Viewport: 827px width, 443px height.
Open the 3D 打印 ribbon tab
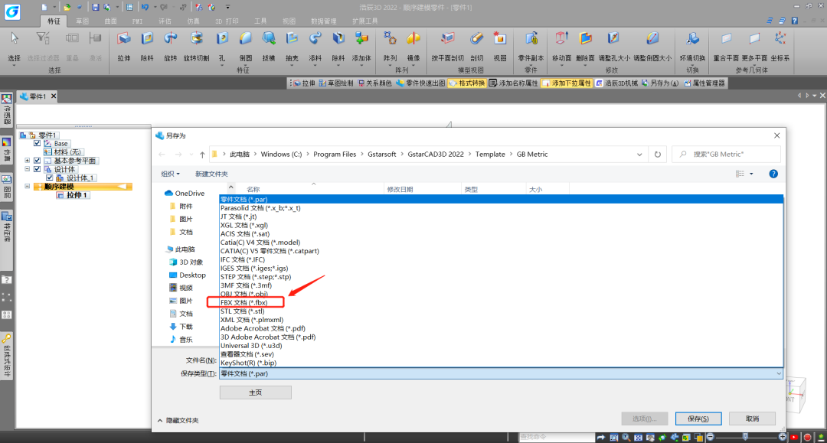click(227, 21)
